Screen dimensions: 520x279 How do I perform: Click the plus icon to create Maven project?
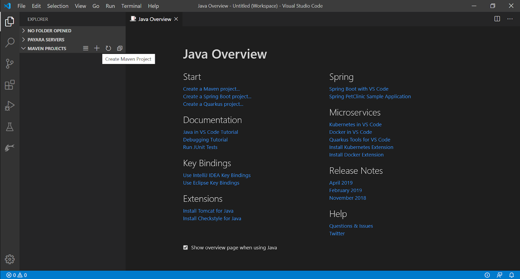point(97,48)
